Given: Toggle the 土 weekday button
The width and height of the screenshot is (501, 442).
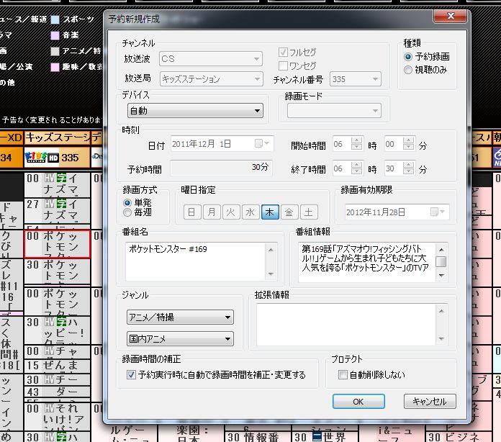Looking at the screenshot, I should click(309, 212).
